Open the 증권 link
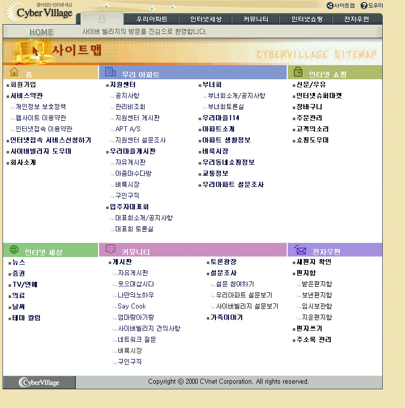Screen dimensions: 405x408 (x=19, y=274)
